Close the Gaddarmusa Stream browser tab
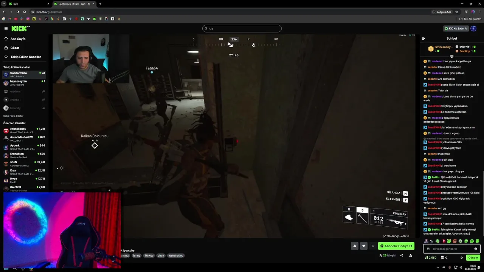This screenshot has width=484, height=272. pyautogui.click(x=93, y=4)
